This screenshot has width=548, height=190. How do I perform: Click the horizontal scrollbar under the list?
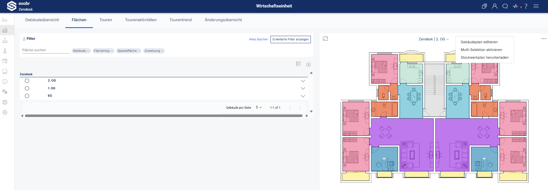[x=164, y=116]
